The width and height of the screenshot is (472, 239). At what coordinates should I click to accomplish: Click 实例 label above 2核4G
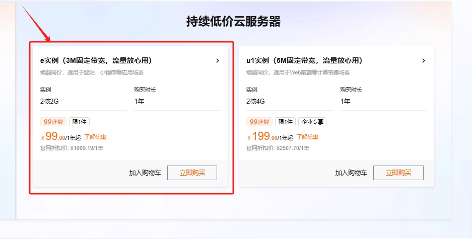click(x=252, y=90)
